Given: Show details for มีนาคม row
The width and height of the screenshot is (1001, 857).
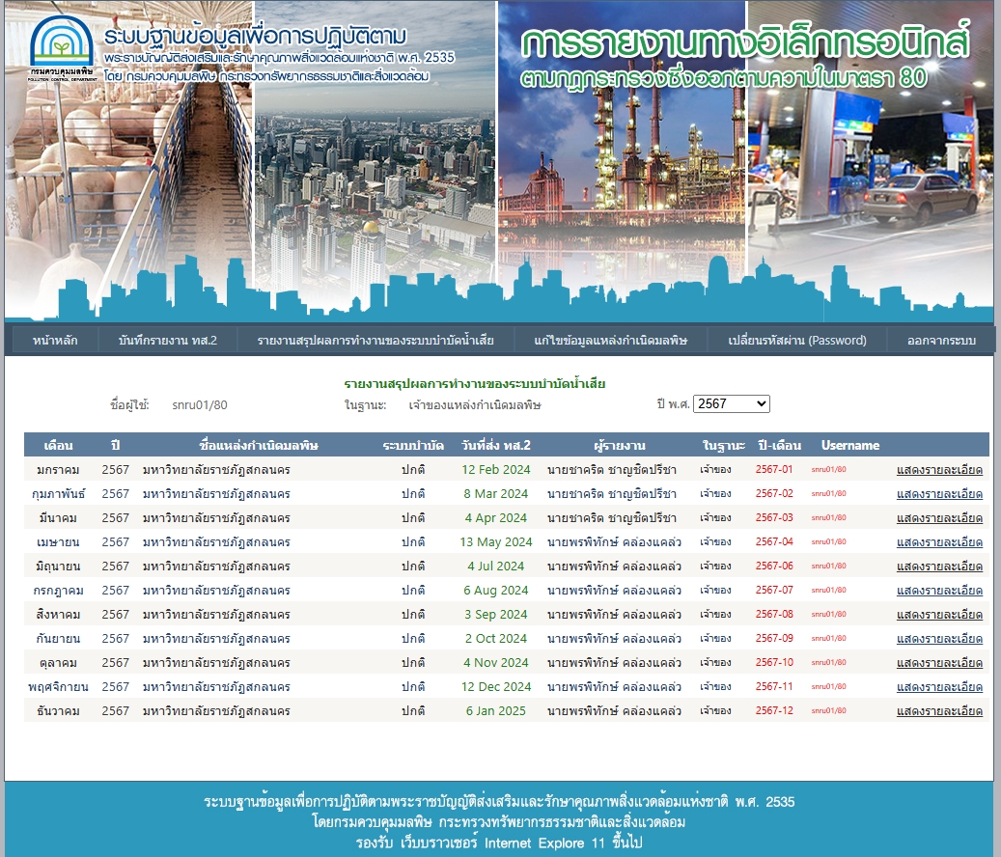Looking at the screenshot, I should click(x=939, y=518).
